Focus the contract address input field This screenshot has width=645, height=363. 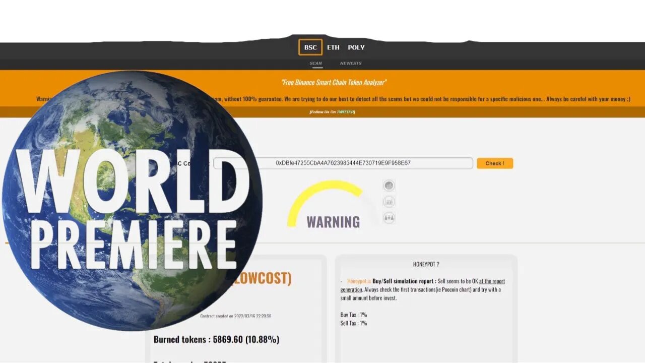[343, 163]
